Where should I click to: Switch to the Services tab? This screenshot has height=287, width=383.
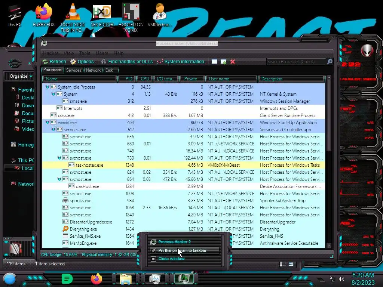coord(74,70)
